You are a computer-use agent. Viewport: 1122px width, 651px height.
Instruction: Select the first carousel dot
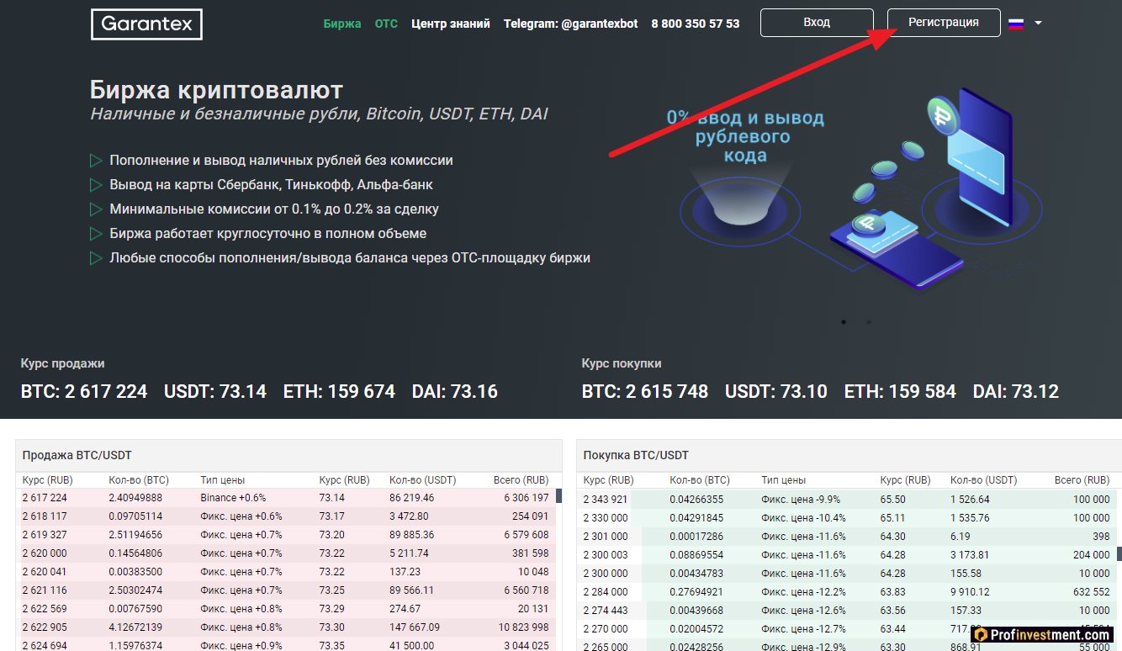844,322
